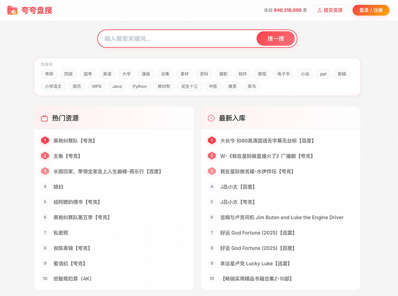The height and width of the screenshot is (296, 398).
Task: Select the 考研 hot search tag
Action: [49, 74]
